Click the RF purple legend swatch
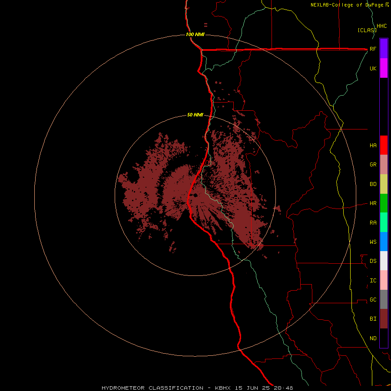This screenshot has width=391, height=391. (384, 49)
